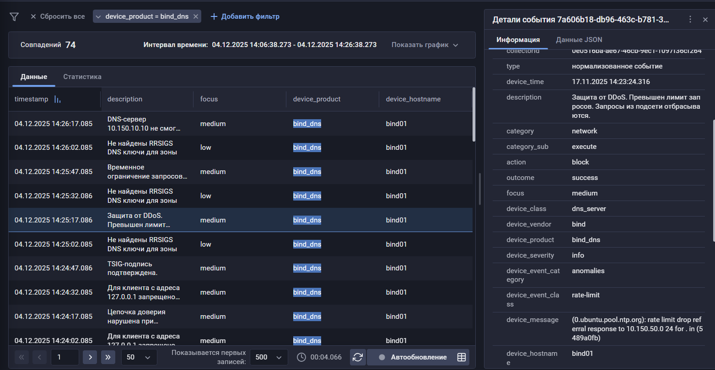The width and height of the screenshot is (715, 370).
Task: Click 'Добавить фильтр' to add a filter
Action: coord(245,16)
